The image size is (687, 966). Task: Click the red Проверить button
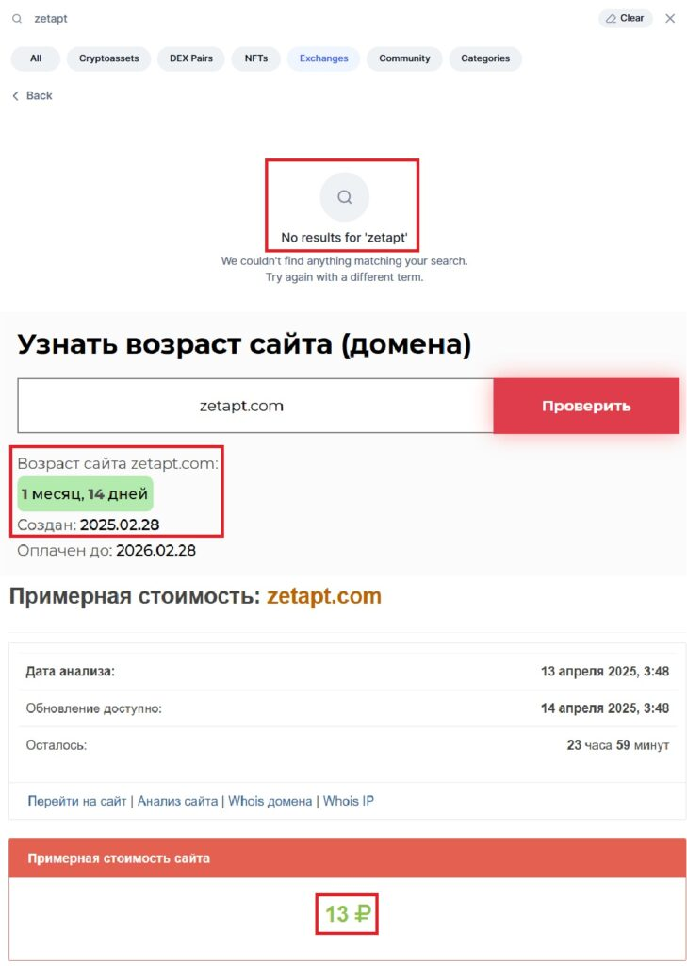[x=586, y=406]
